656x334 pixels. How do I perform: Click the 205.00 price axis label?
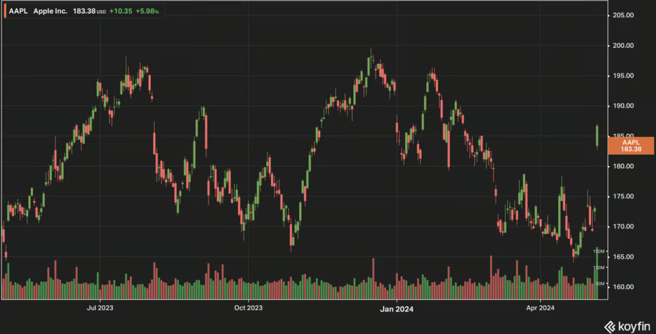(623, 15)
